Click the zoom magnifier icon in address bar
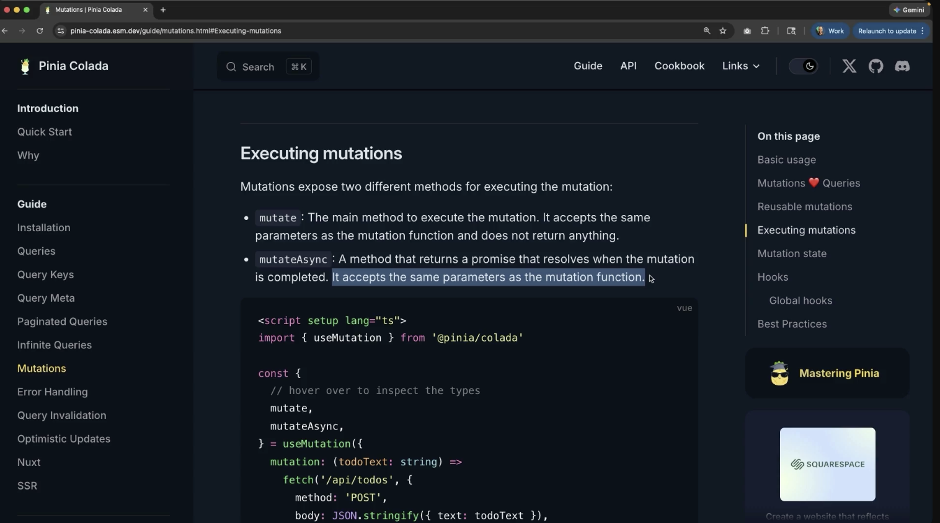Viewport: 940px width, 523px height. [707, 31]
